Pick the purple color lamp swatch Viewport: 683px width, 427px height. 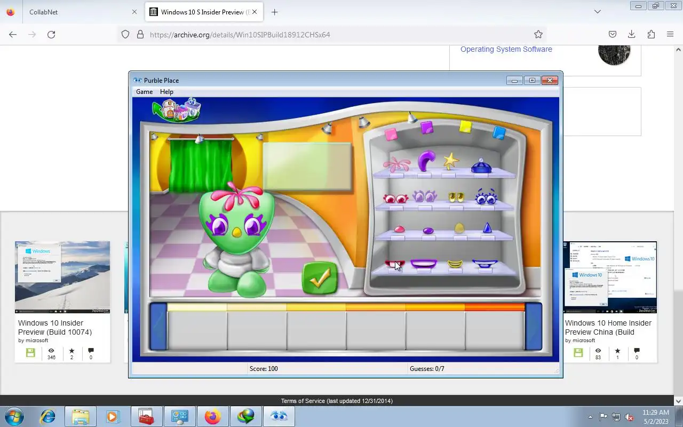tap(427, 128)
